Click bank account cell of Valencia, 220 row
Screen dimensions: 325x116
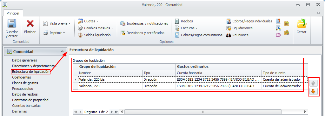click(218, 86)
